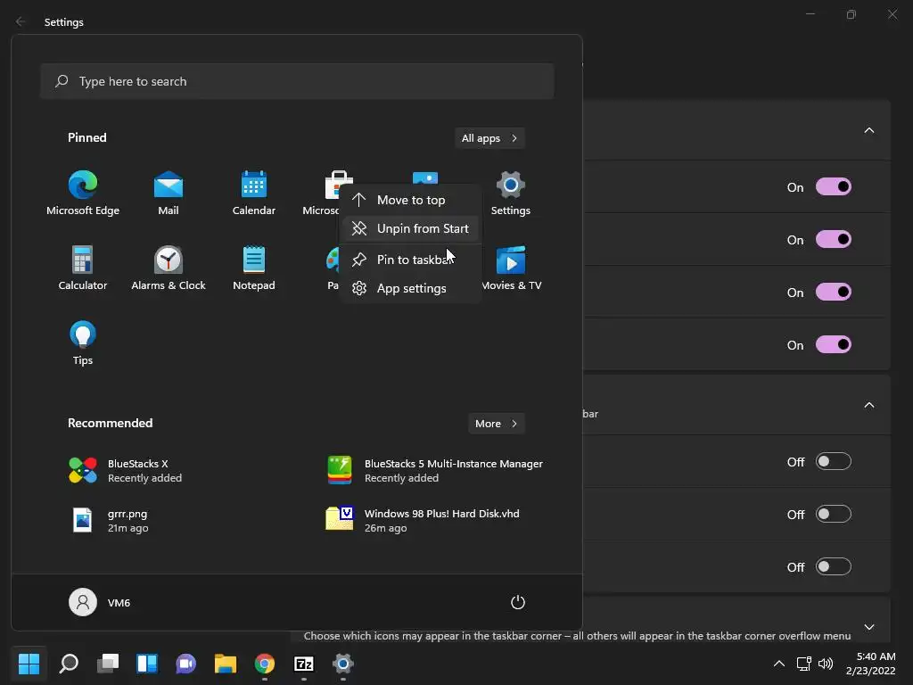Open Task View on taskbar

tap(108, 664)
